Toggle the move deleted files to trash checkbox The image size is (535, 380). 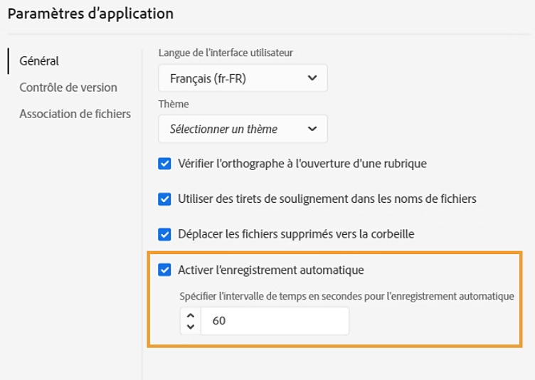click(165, 234)
